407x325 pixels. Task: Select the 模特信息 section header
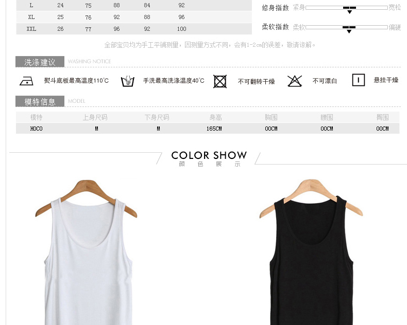(x=40, y=102)
